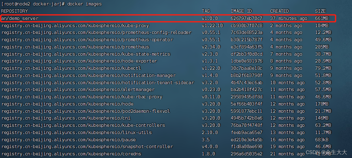This screenshot has height=158, width=352.
Task: Click the 57.5MB size value
Action: click(x=323, y=90)
